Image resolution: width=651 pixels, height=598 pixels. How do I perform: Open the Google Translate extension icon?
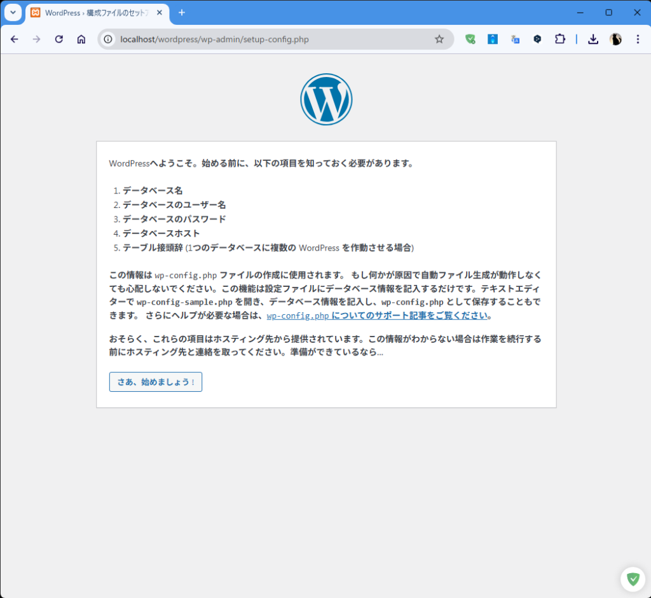click(x=516, y=39)
